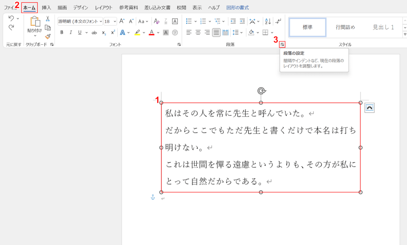Open the Change Case Aa dropdown
The width and height of the screenshot is (407, 245).
[143, 21]
